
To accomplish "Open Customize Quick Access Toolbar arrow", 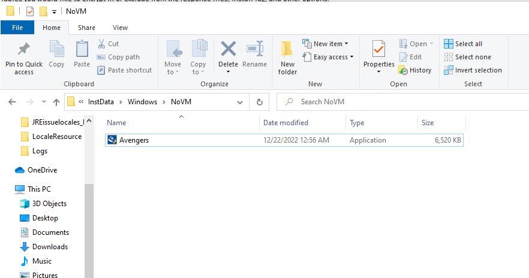I will tap(54, 12).
